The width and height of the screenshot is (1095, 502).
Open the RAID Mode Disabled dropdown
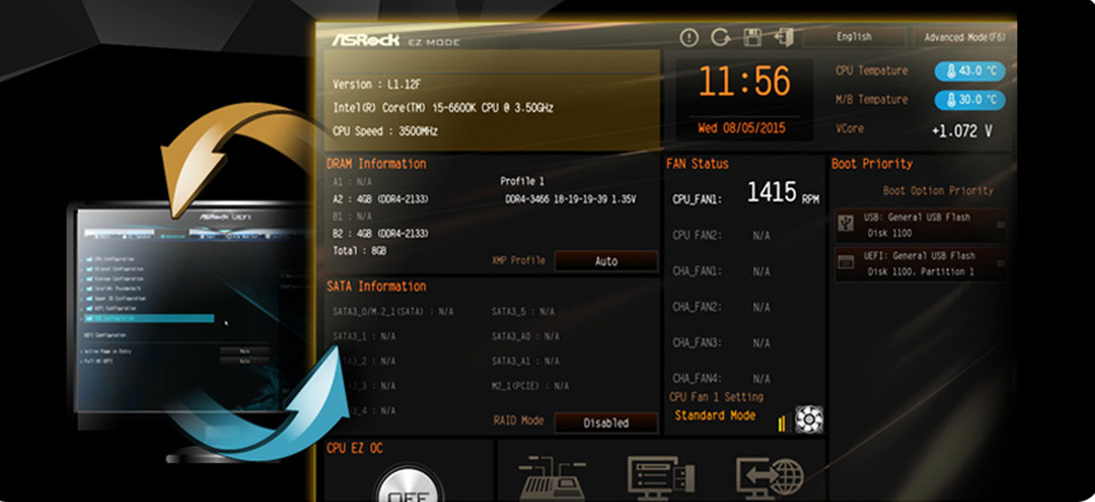[607, 422]
